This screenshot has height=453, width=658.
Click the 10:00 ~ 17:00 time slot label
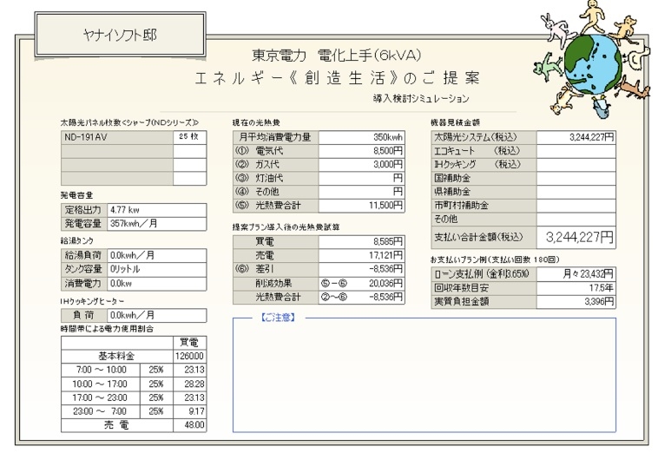[x=100, y=384]
